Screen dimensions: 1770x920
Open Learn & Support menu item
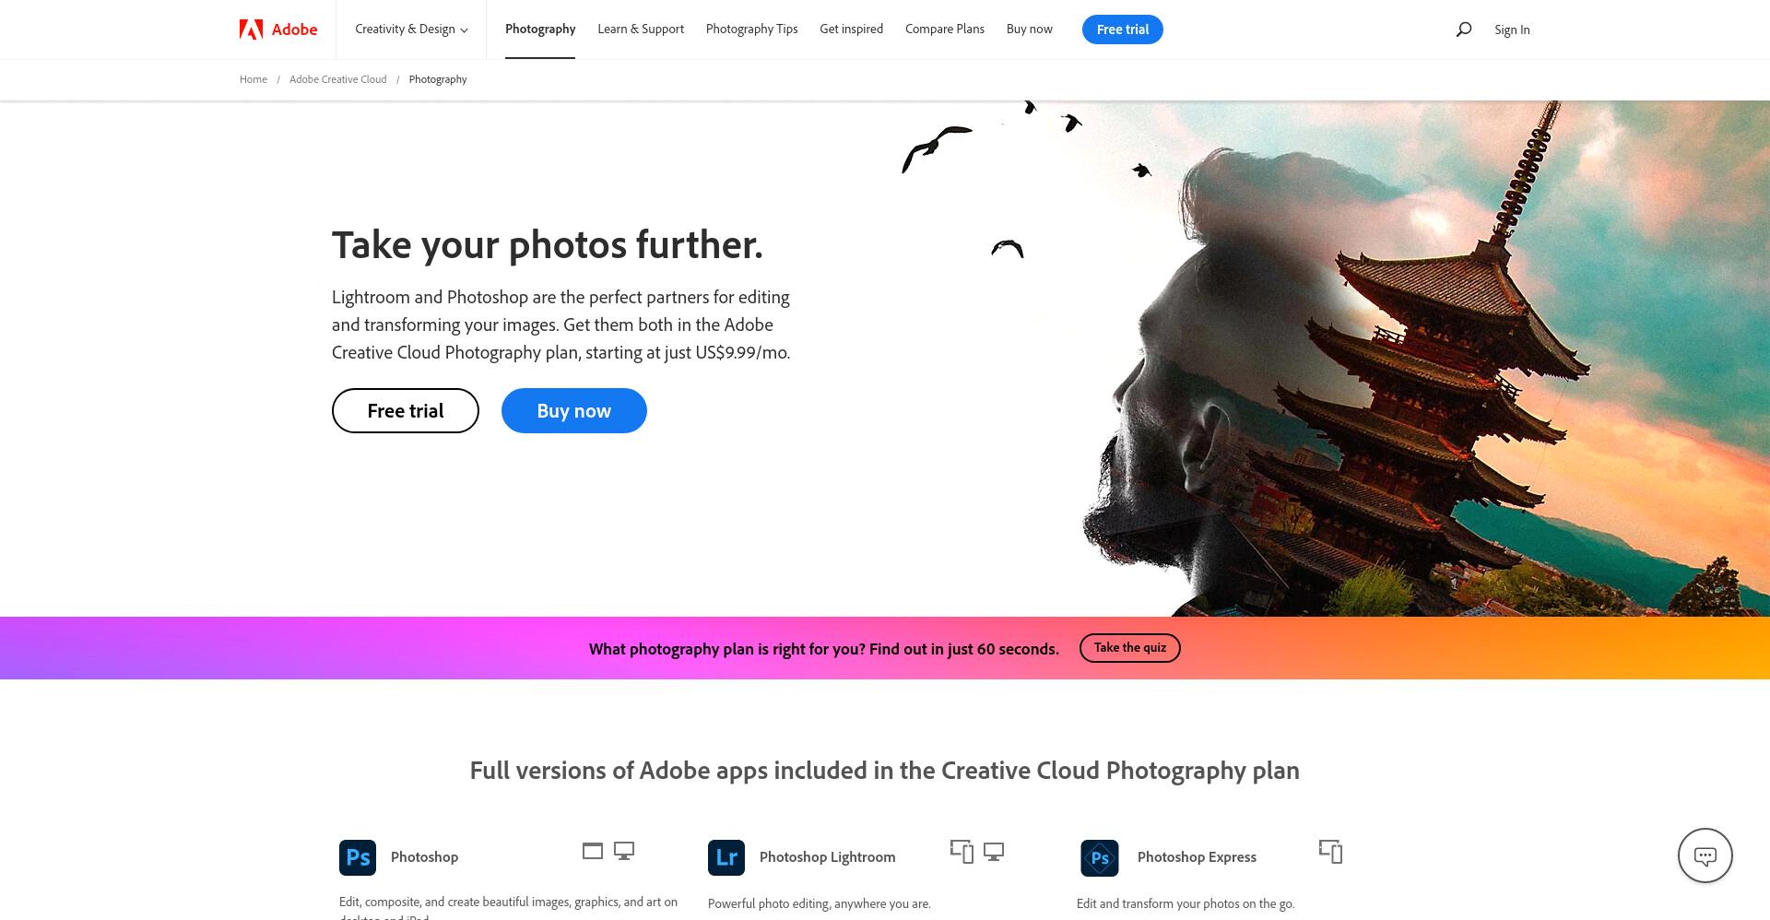(641, 29)
